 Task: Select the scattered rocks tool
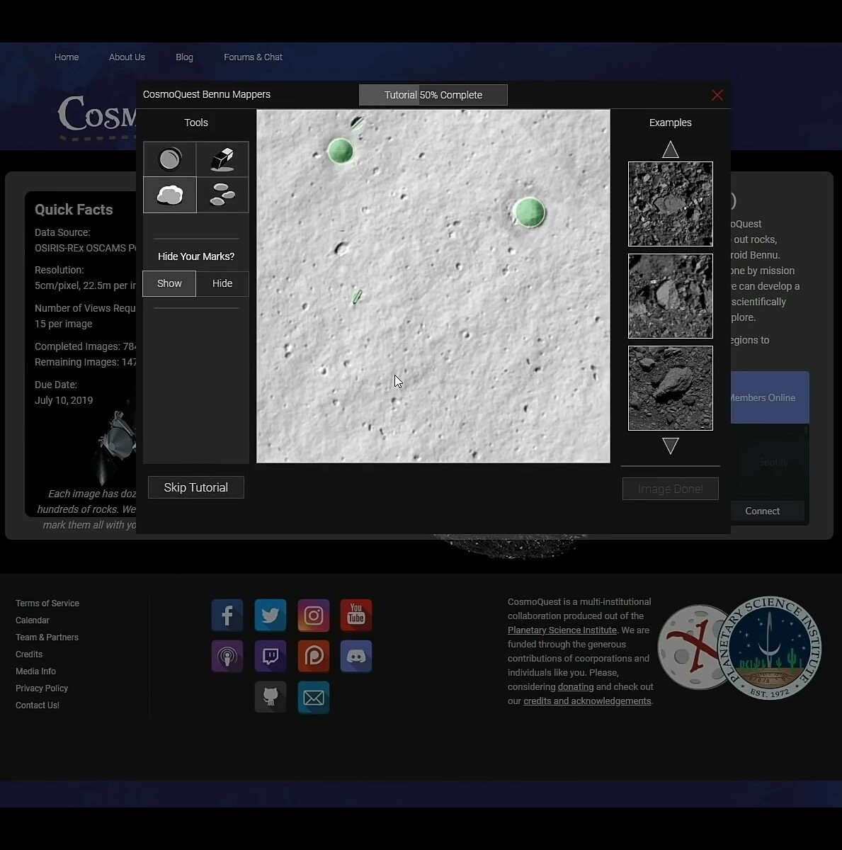pos(222,195)
